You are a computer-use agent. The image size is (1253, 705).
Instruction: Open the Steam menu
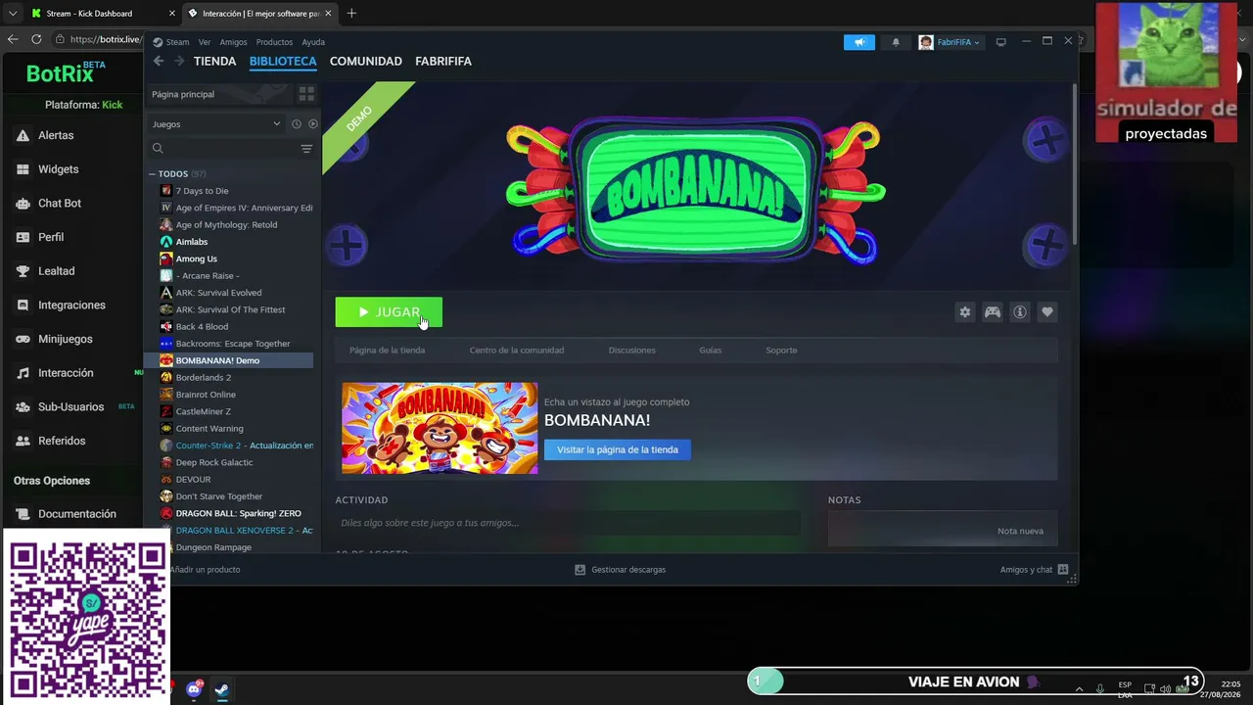177,42
